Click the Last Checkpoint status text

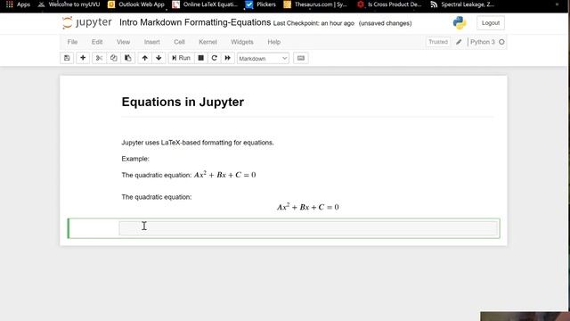tap(313, 23)
